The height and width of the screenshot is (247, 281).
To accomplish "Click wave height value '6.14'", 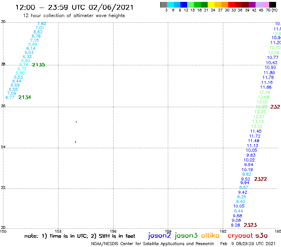I will [x=31, y=48].
